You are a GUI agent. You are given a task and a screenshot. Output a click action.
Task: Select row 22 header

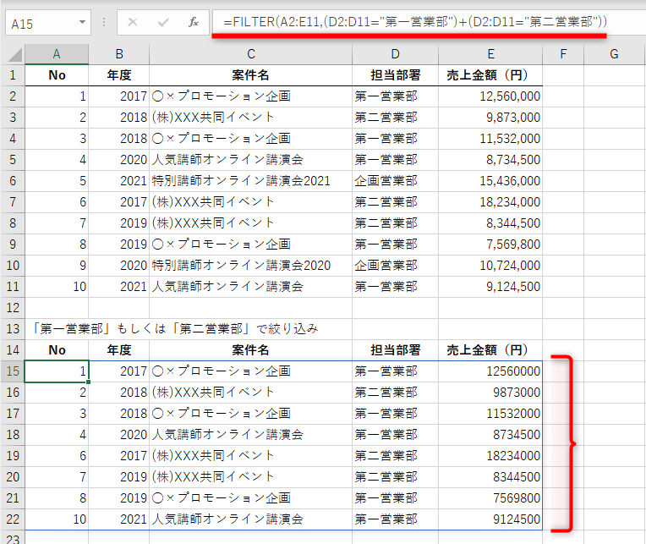13,519
